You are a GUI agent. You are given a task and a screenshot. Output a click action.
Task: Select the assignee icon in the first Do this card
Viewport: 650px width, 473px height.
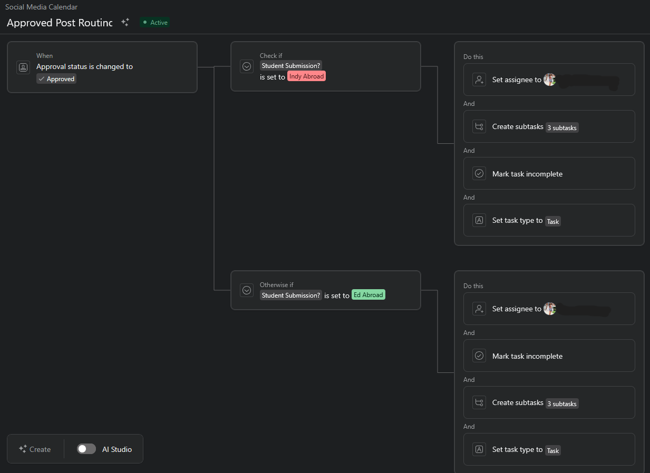479,79
